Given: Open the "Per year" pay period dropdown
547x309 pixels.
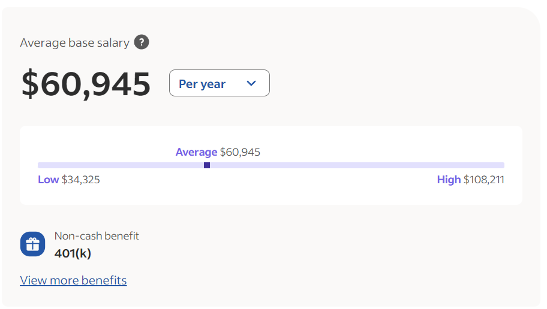Looking at the screenshot, I should (219, 83).
